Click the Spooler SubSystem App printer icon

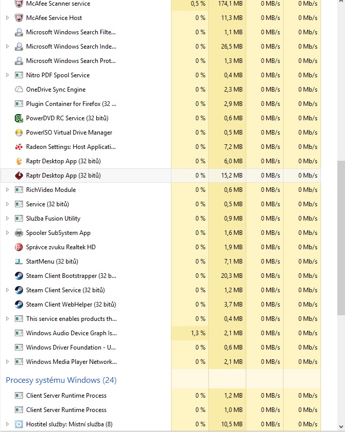coord(19,233)
